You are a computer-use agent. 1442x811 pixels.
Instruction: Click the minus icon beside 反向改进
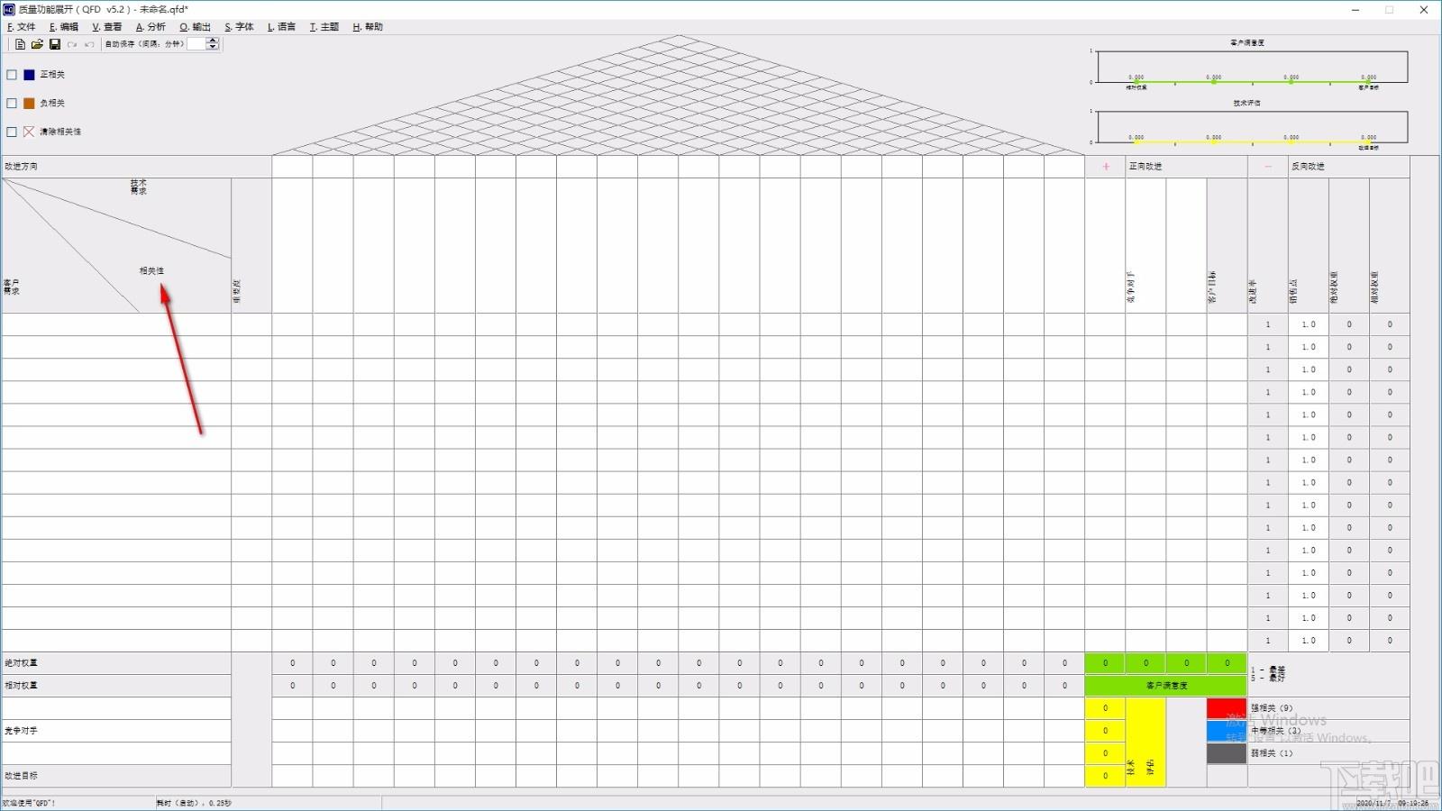pyautogui.click(x=1268, y=167)
